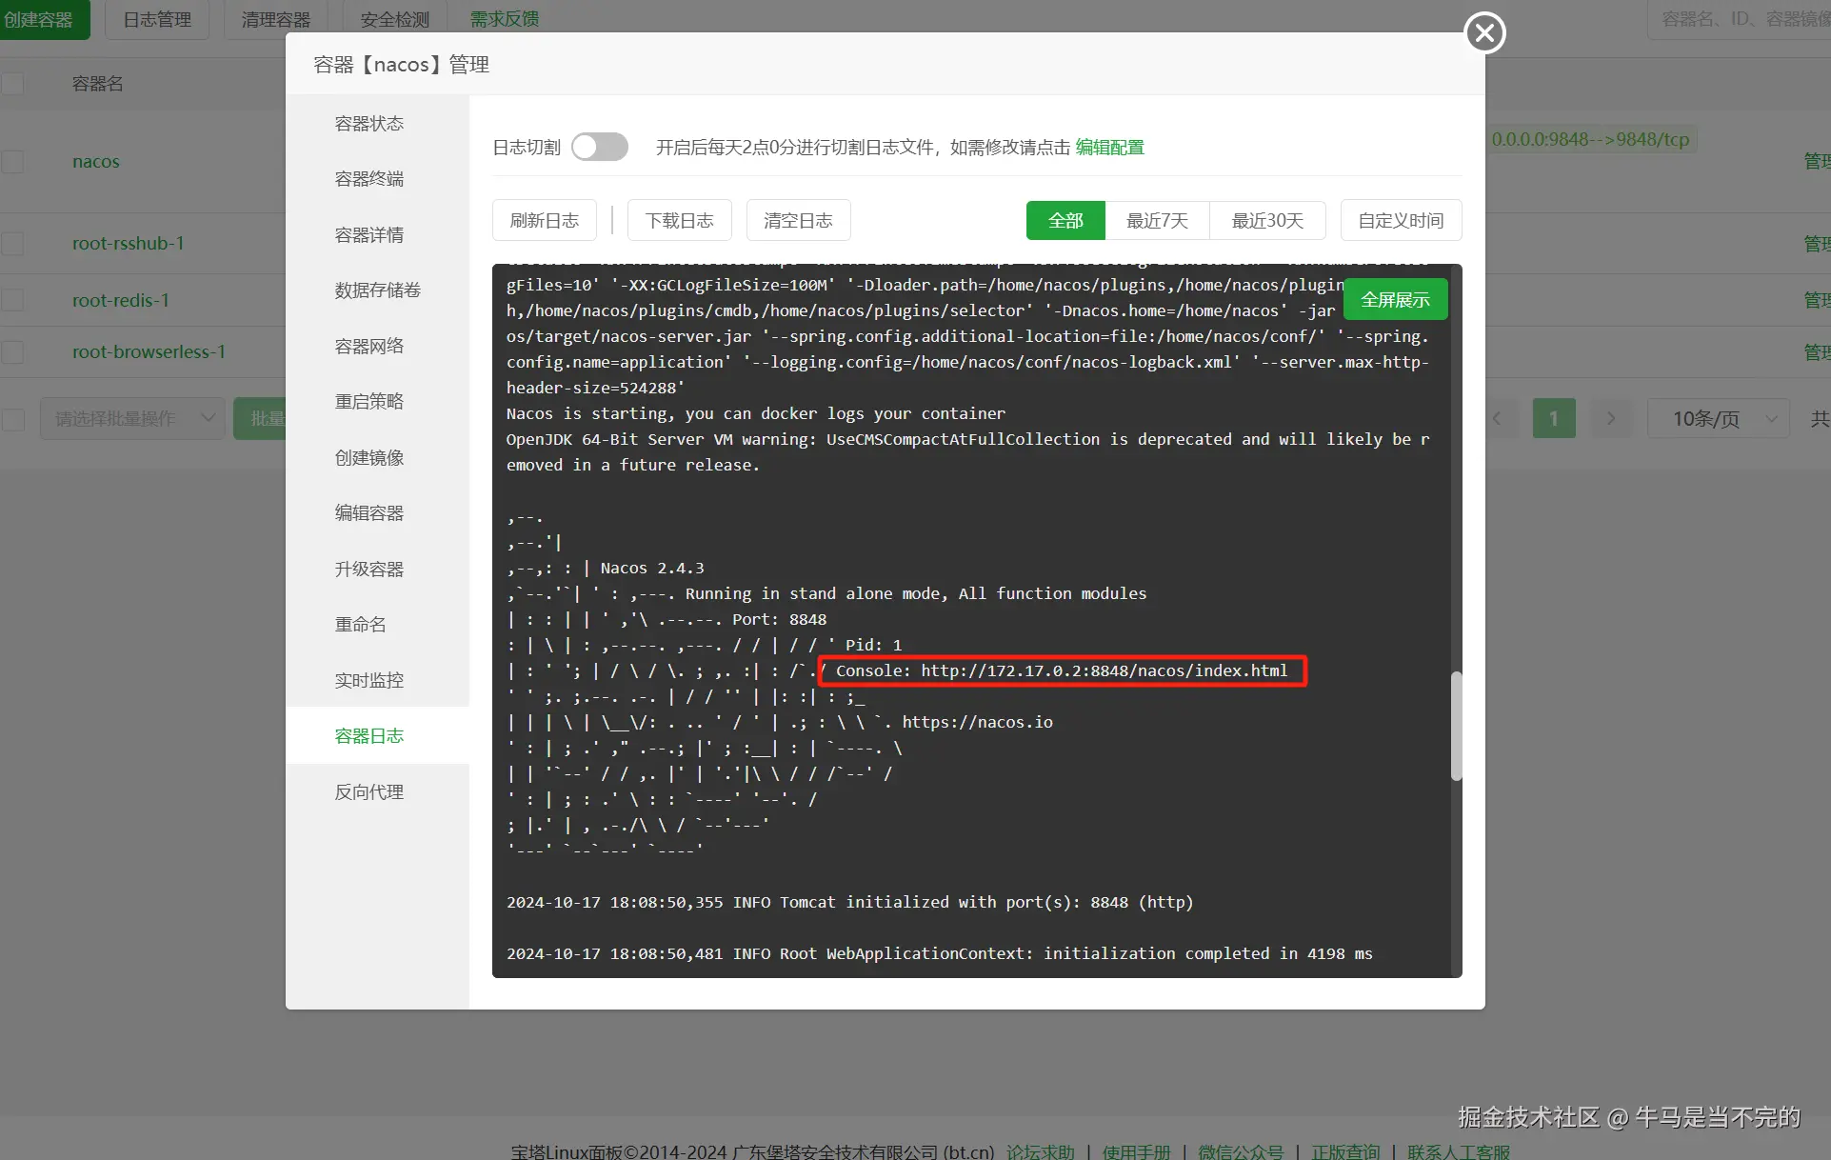Close the nacos management dialog
Screen dimensions: 1831x1160
click(1484, 33)
